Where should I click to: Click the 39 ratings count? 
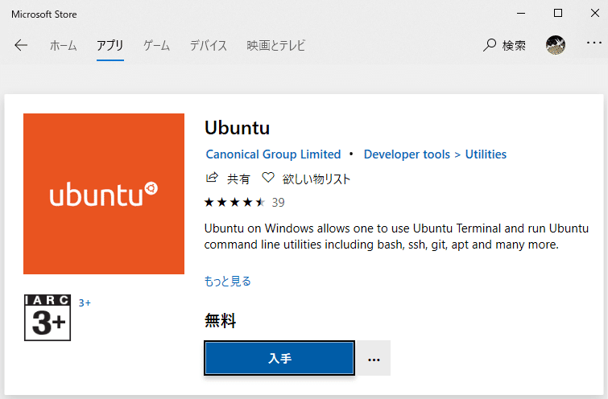coord(278,203)
